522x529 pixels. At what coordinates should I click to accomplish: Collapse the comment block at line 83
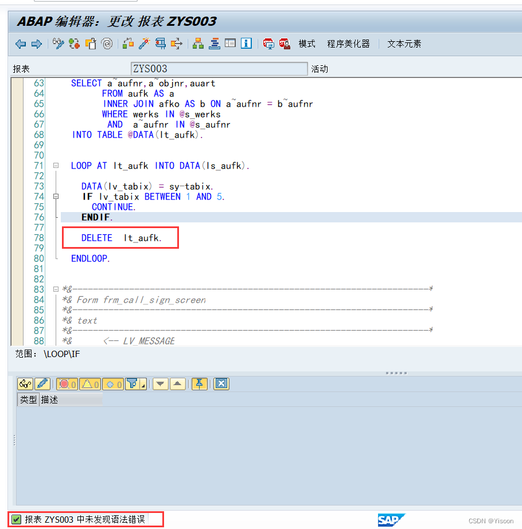point(56,289)
